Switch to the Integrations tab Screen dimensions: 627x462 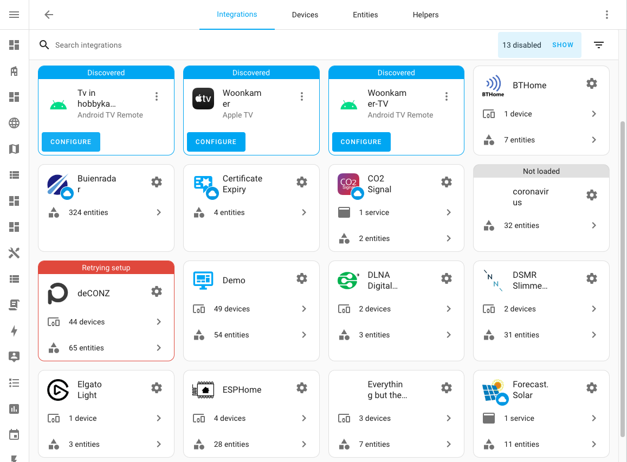point(237,15)
